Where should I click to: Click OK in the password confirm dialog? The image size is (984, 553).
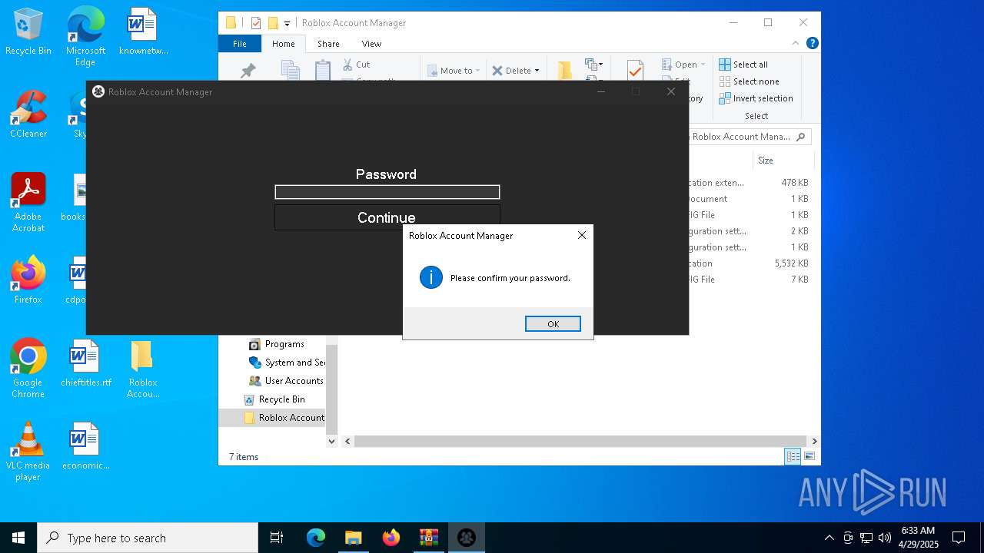553,324
